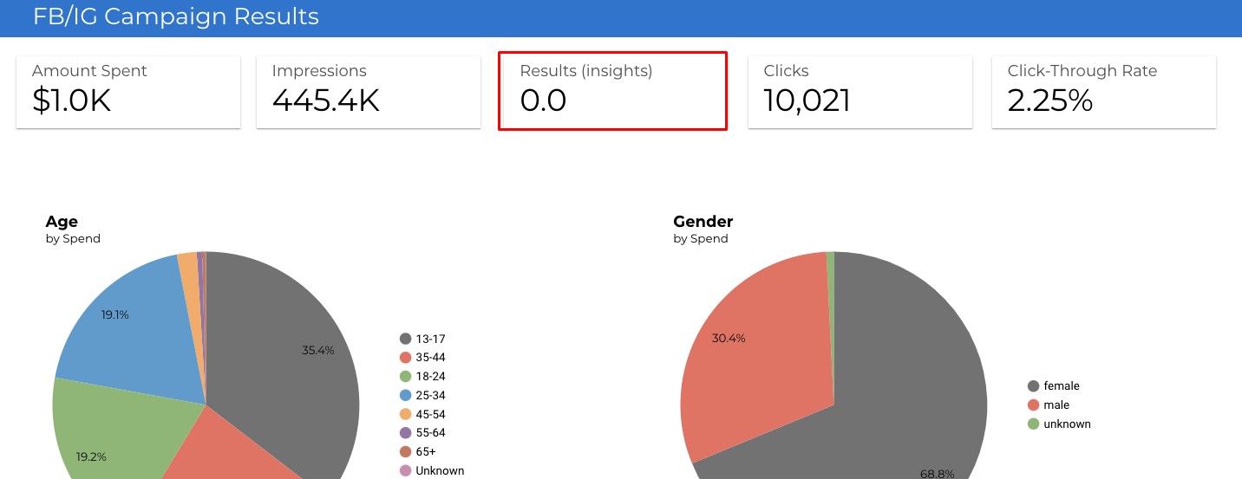Image resolution: width=1242 pixels, height=479 pixels.
Task: Select the red 35-44 legend marker
Action: pyautogui.click(x=405, y=358)
